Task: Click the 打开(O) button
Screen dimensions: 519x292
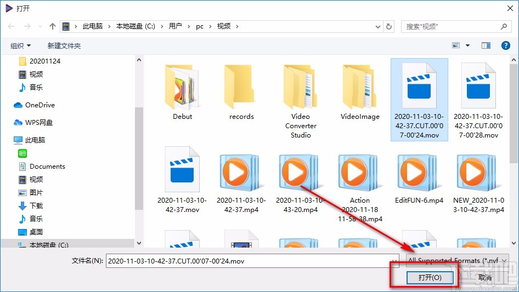Action: pyautogui.click(x=430, y=277)
